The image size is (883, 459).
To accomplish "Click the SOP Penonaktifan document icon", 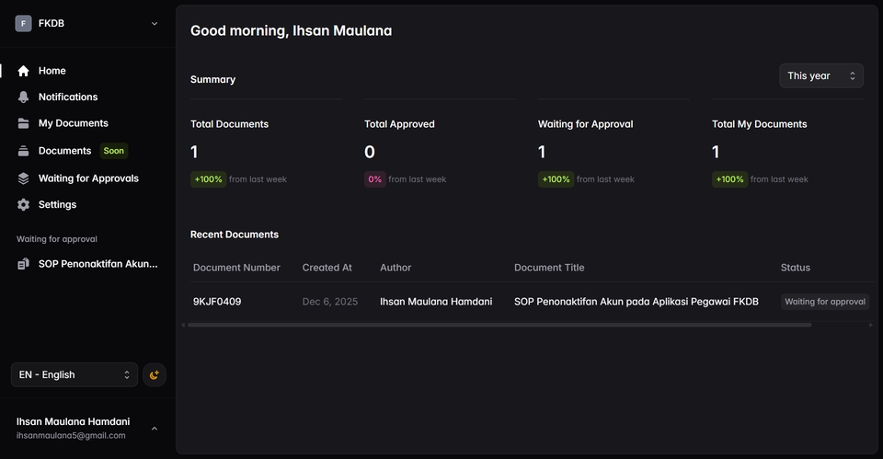I will click(x=24, y=264).
